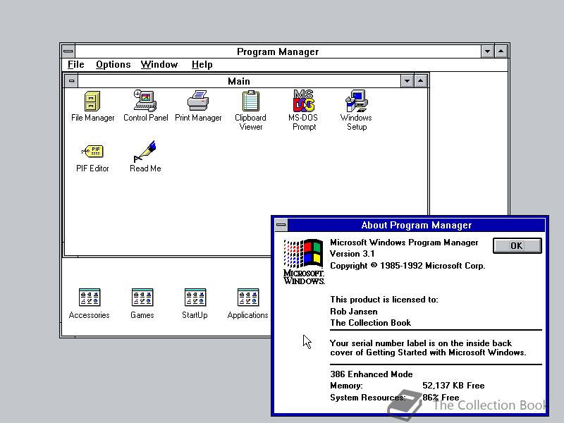564x423 pixels.
Task: Click the About Program Manager title bar
Action: coord(417,225)
